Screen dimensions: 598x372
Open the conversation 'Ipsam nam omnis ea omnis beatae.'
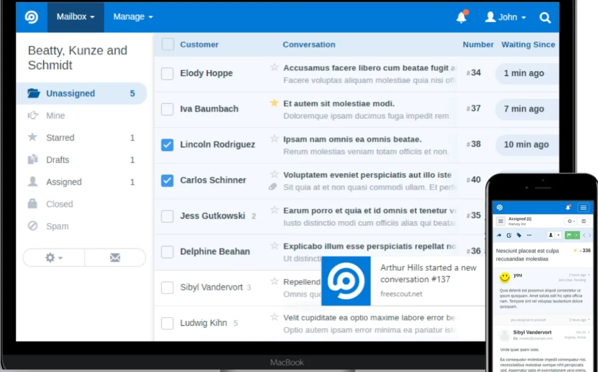pyautogui.click(x=352, y=139)
